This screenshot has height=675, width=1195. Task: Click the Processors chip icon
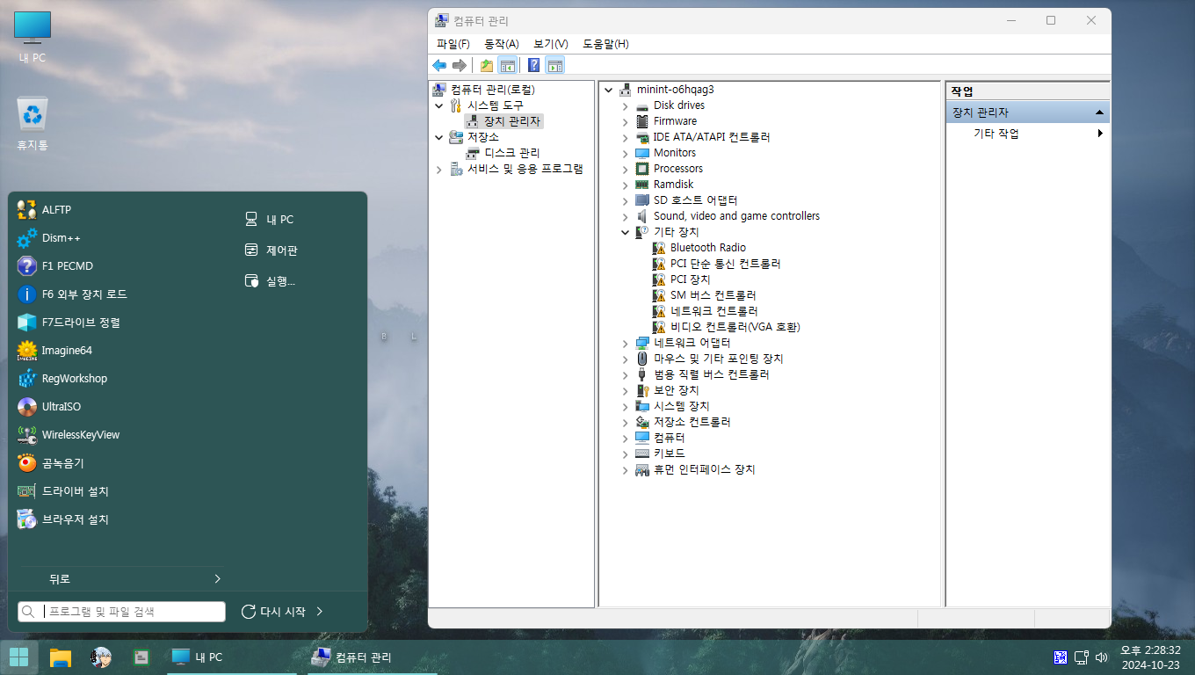tap(642, 169)
